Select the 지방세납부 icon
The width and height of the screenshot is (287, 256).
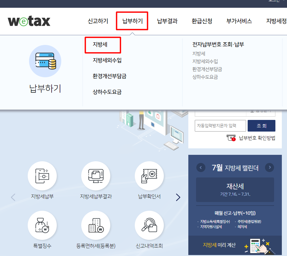[x=42, y=176]
